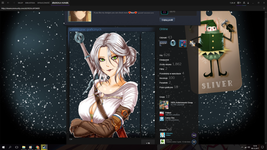Open the friends list person icon
267x150 pixels.
[x=244, y=3]
